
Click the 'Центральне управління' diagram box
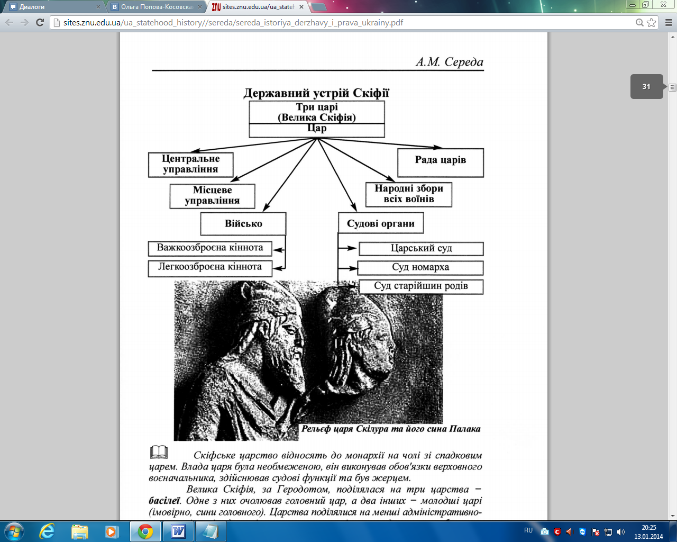[x=191, y=165]
